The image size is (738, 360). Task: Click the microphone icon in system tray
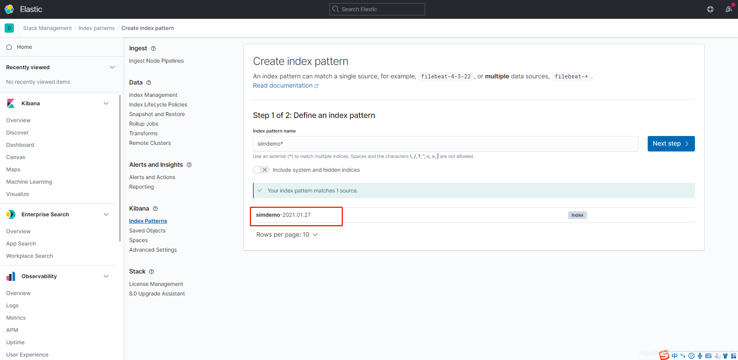tap(700, 356)
